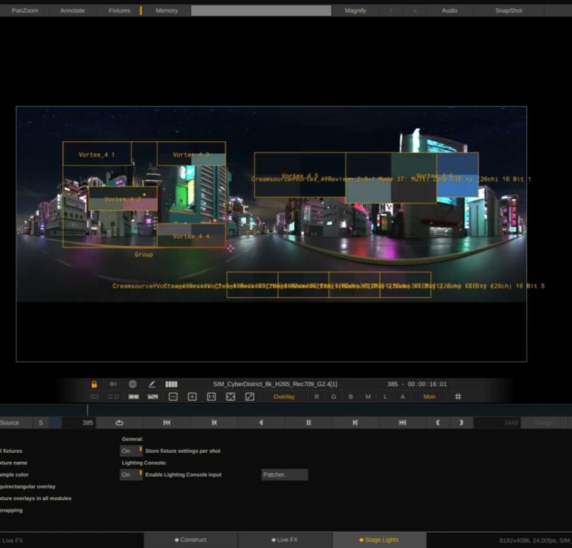Open the Patcher dialog
The image size is (572, 548).
[284, 475]
